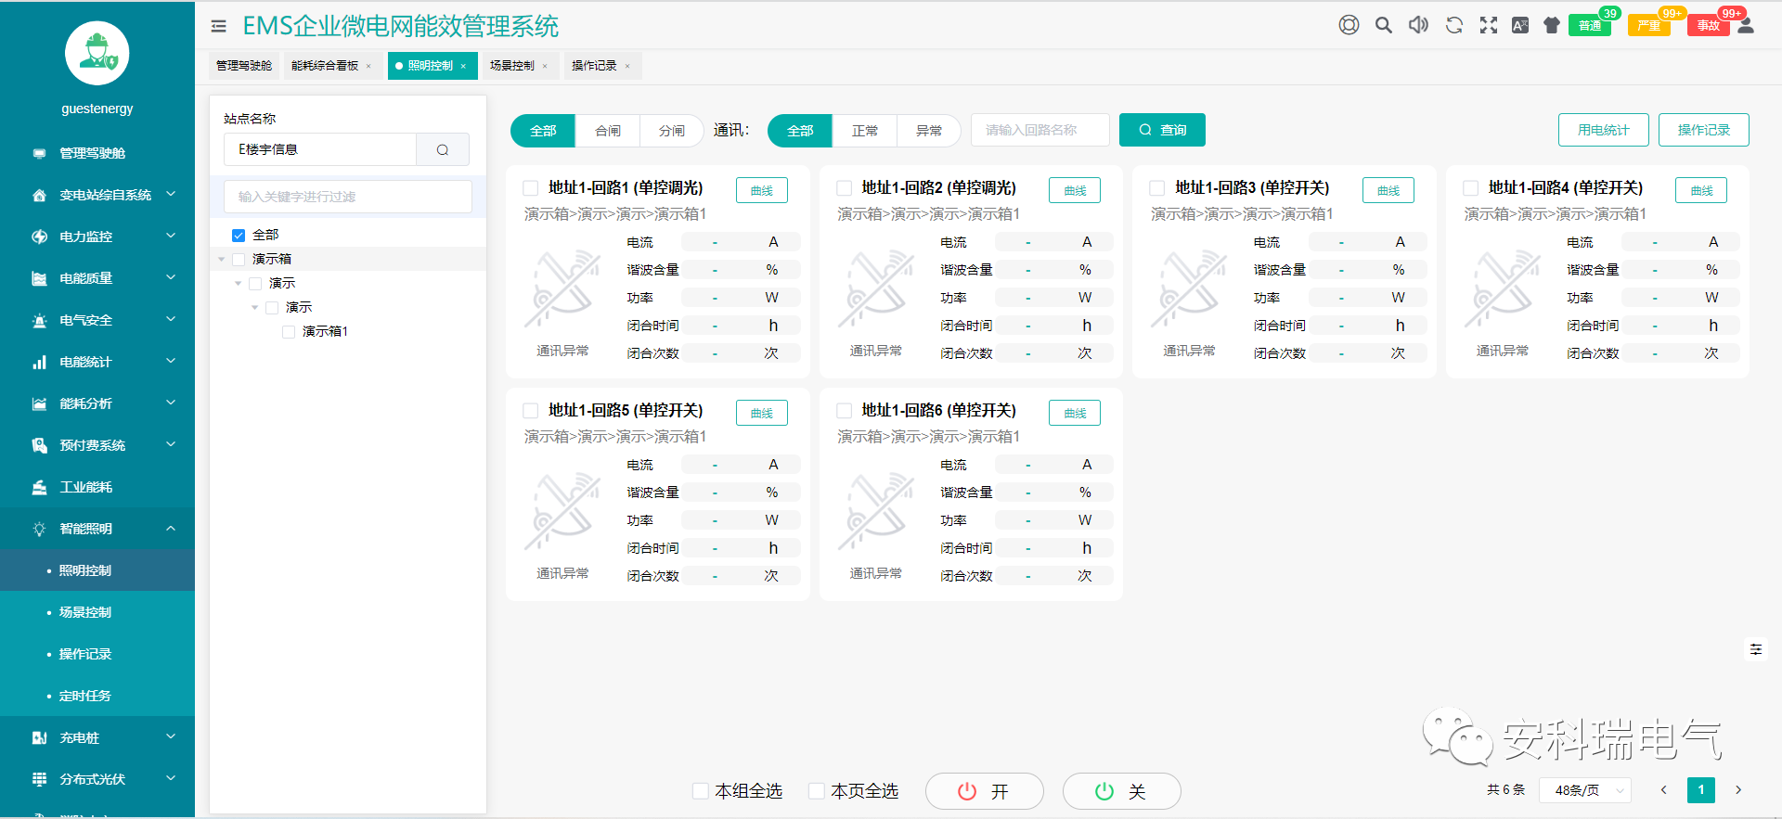Collapse the 演示箱 tree node arrow
1782x819 pixels.
click(x=222, y=260)
